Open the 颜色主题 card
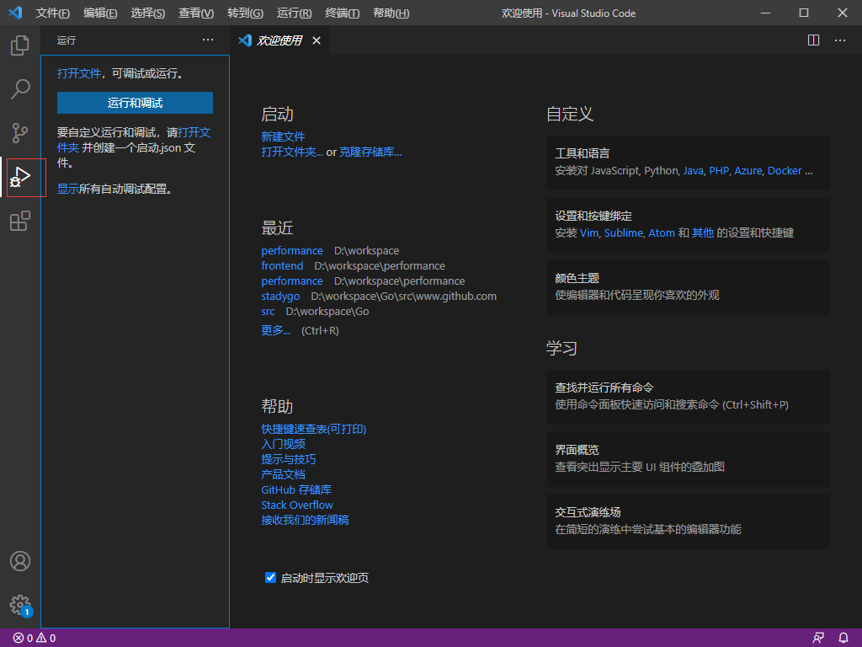862x647 pixels. (x=688, y=287)
